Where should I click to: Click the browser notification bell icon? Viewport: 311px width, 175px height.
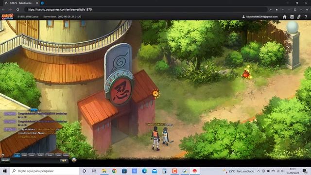(276, 10)
